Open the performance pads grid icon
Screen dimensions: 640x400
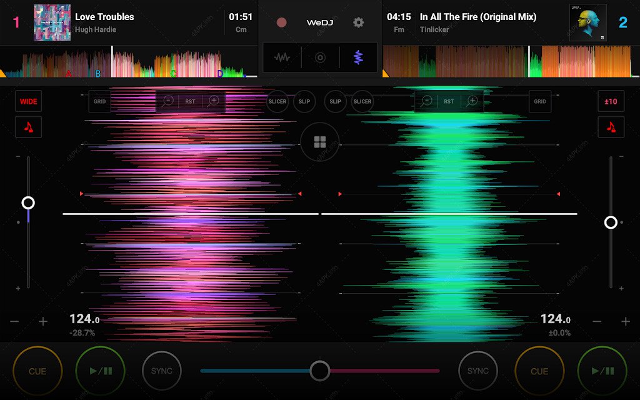pyautogui.click(x=320, y=142)
